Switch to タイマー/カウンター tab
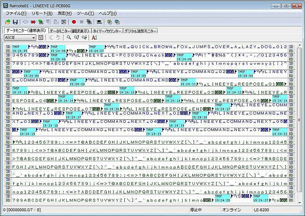The height and width of the screenshot is (216, 305). click(107, 31)
